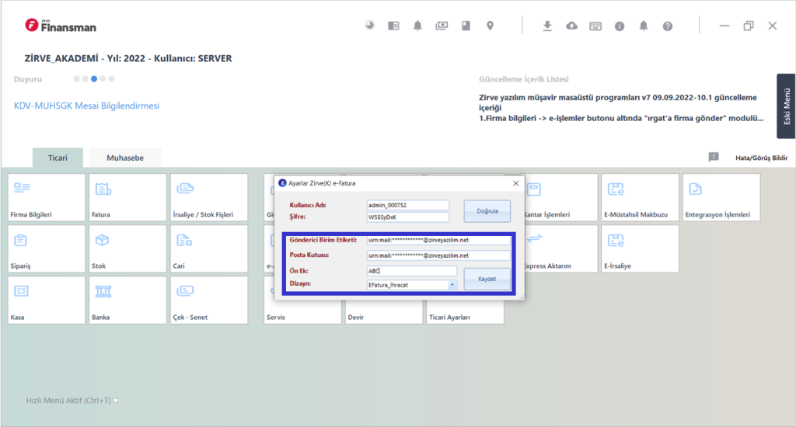Viewport: 796px width, 427px height.
Task: Open the E-Müstahsil Makbuzu tile
Action: (641, 197)
